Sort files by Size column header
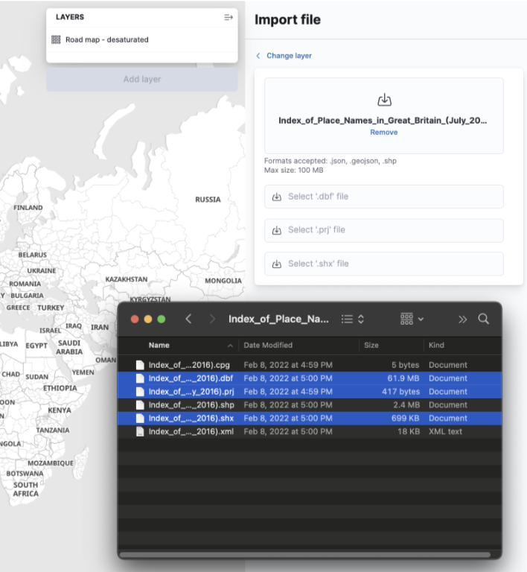 click(371, 346)
